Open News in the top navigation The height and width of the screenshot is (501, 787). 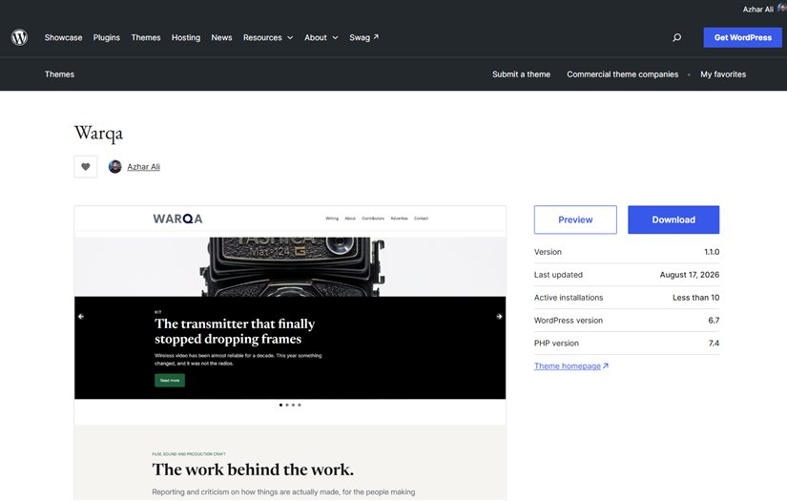click(221, 37)
